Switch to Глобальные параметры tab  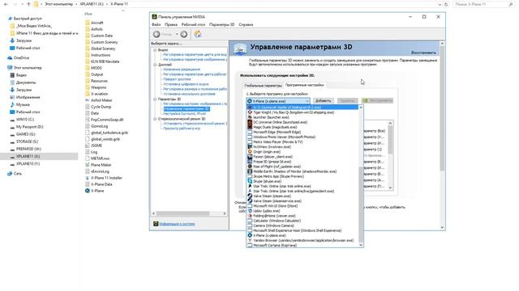coord(263,86)
